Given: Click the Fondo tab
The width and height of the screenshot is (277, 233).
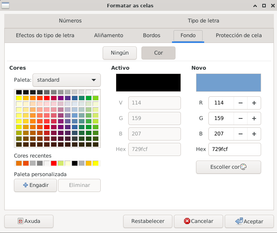Looking at the screenshot, I should [188, 35].
